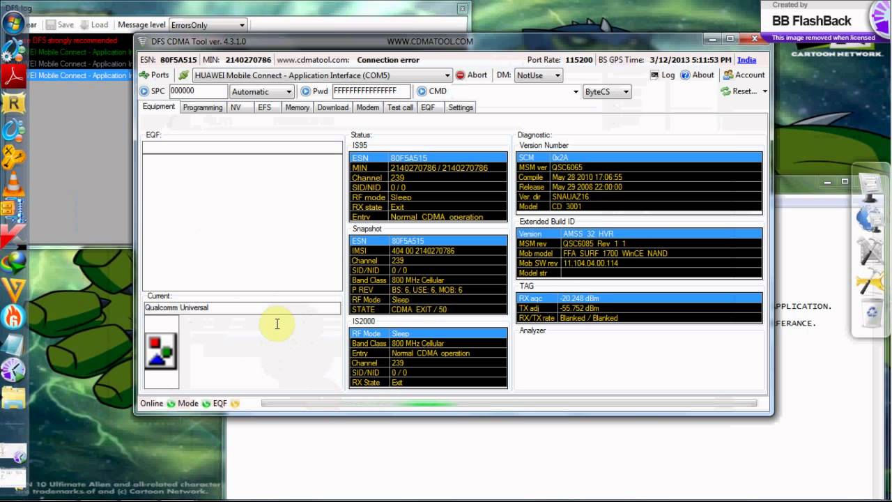Select the RF mode Sleep row in IS95
The width and height of the screenshot is (892, 502).
tap(428, 197)
